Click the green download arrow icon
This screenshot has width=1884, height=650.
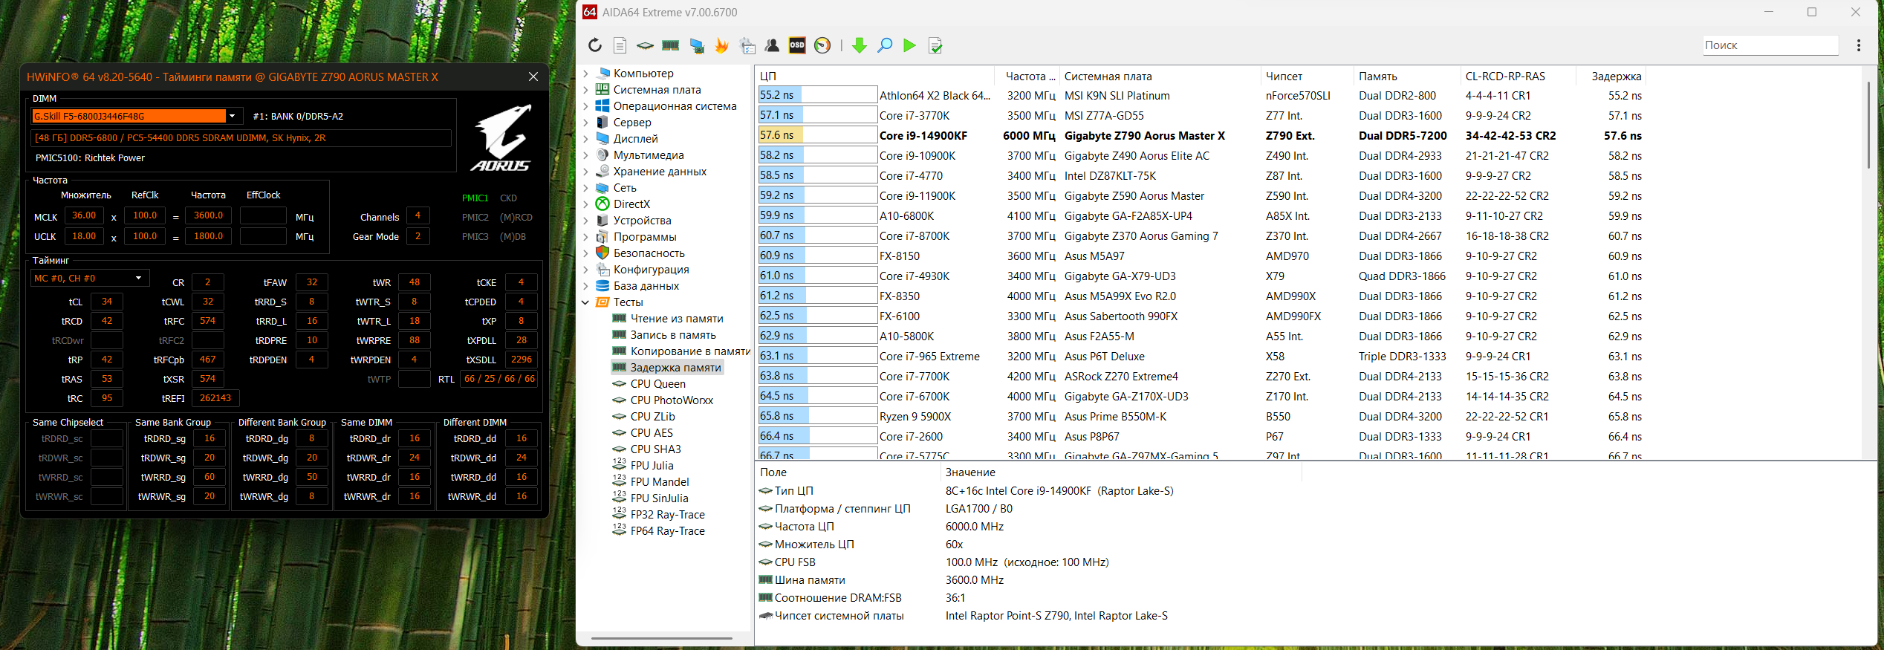click(x=860, y=45)
